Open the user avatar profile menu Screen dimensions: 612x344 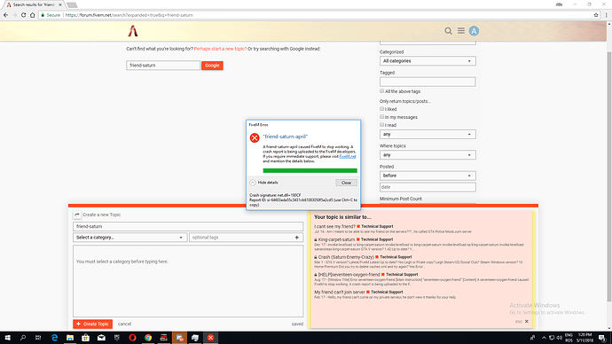[x=474, y=31]
